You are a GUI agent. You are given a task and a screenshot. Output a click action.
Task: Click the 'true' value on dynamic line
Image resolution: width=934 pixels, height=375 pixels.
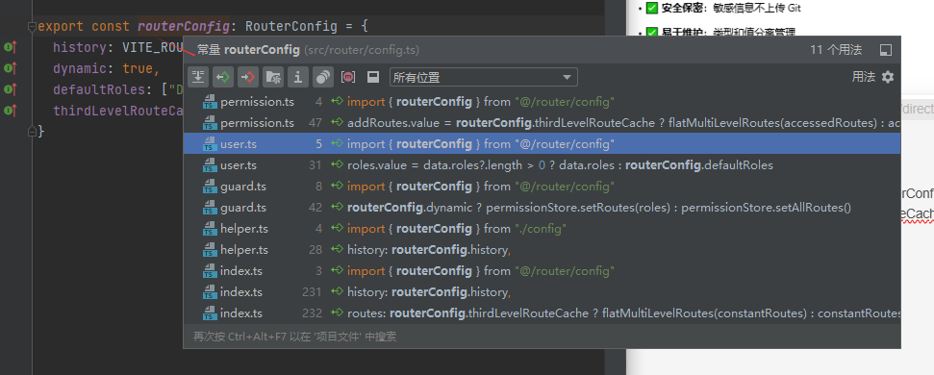(138, 68)
